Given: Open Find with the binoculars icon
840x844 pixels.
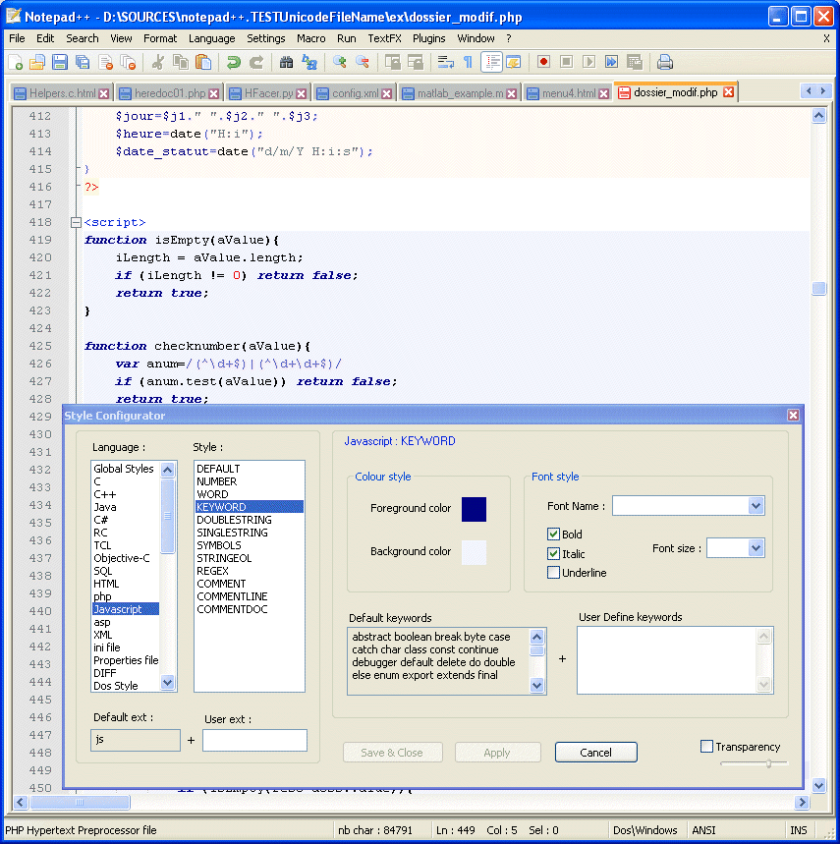Looking at the screenshot, I should [286, 62].
